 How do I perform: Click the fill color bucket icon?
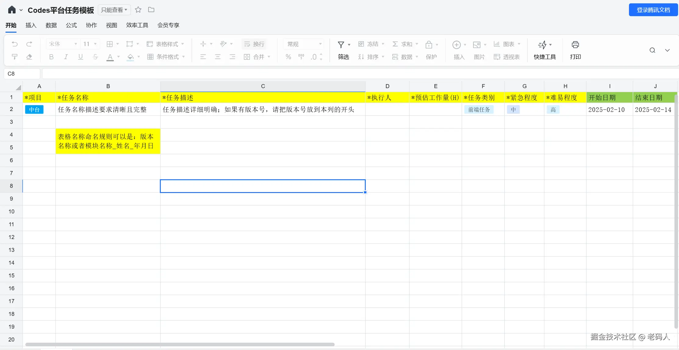pyautogui.click(x=130, y=57)
